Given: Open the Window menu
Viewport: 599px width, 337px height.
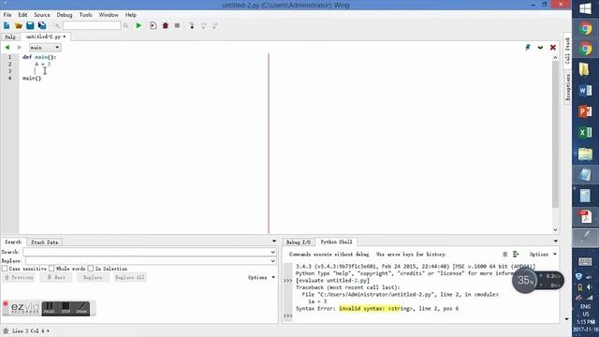Looking at the screenshot, I should coord(109,15).
